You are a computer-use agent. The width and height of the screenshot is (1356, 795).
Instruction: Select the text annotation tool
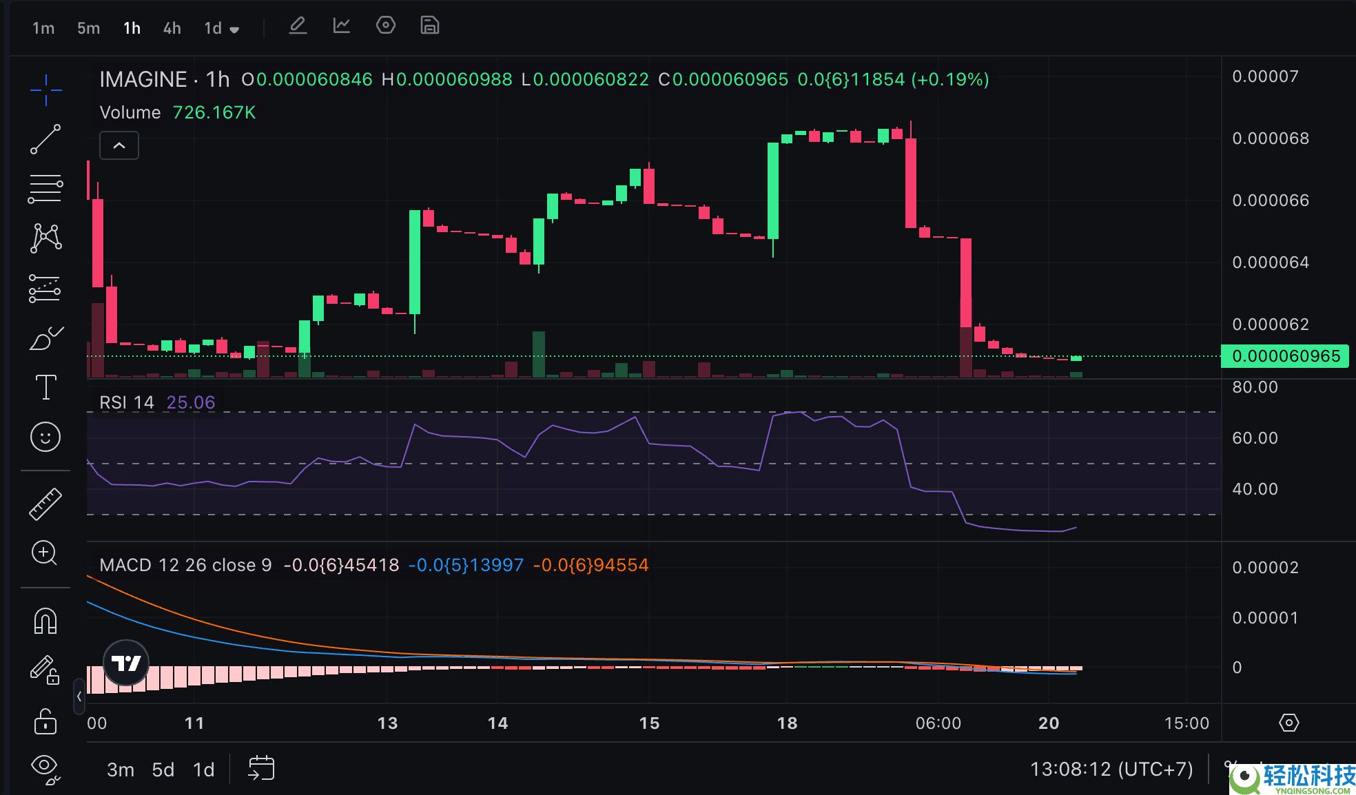[45, 387]
